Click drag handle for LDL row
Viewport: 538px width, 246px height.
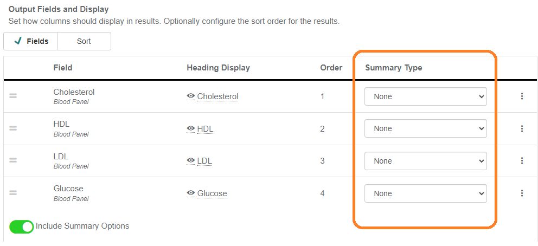13,160
